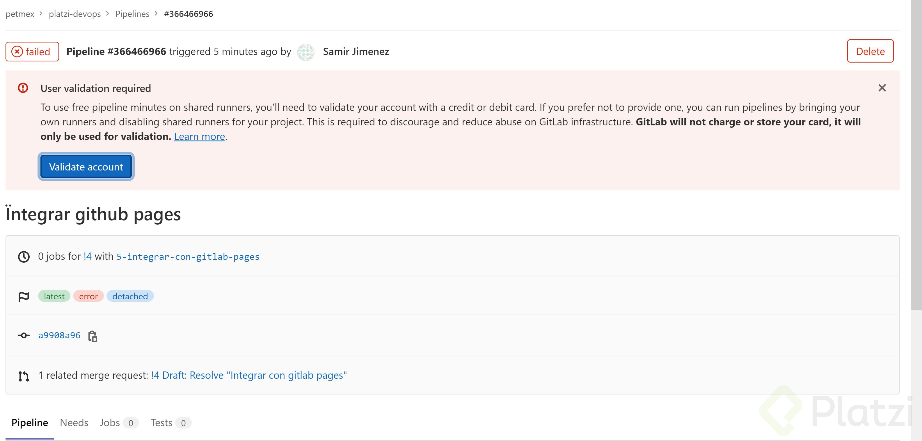Click the commit icon beside a9908a96
This screenshot has height=441, width=922.
pos(24,335)
